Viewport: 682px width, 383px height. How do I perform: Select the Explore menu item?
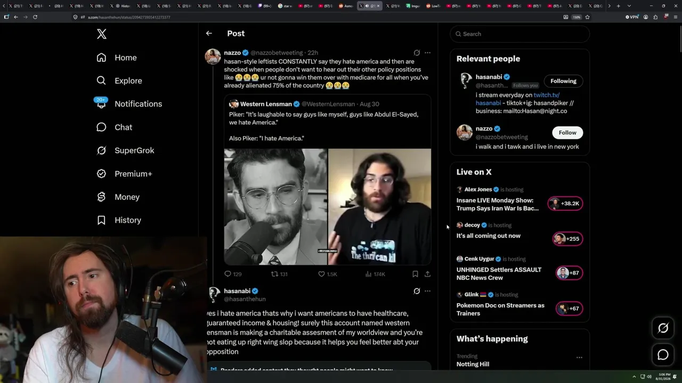click(x=120, y=81)
